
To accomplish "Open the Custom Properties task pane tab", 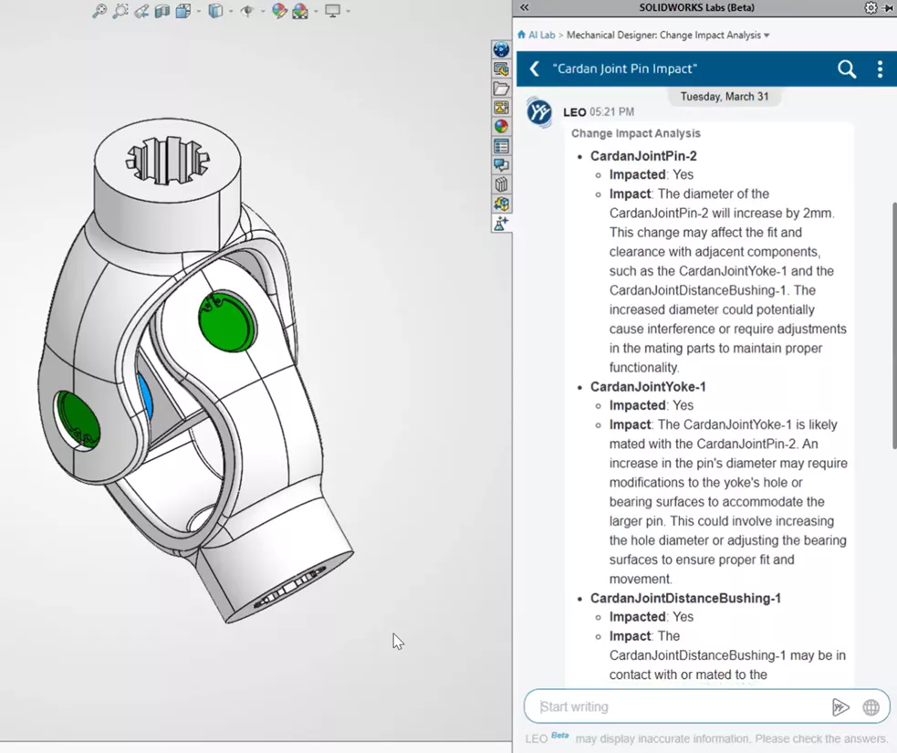I will (501, 146).
